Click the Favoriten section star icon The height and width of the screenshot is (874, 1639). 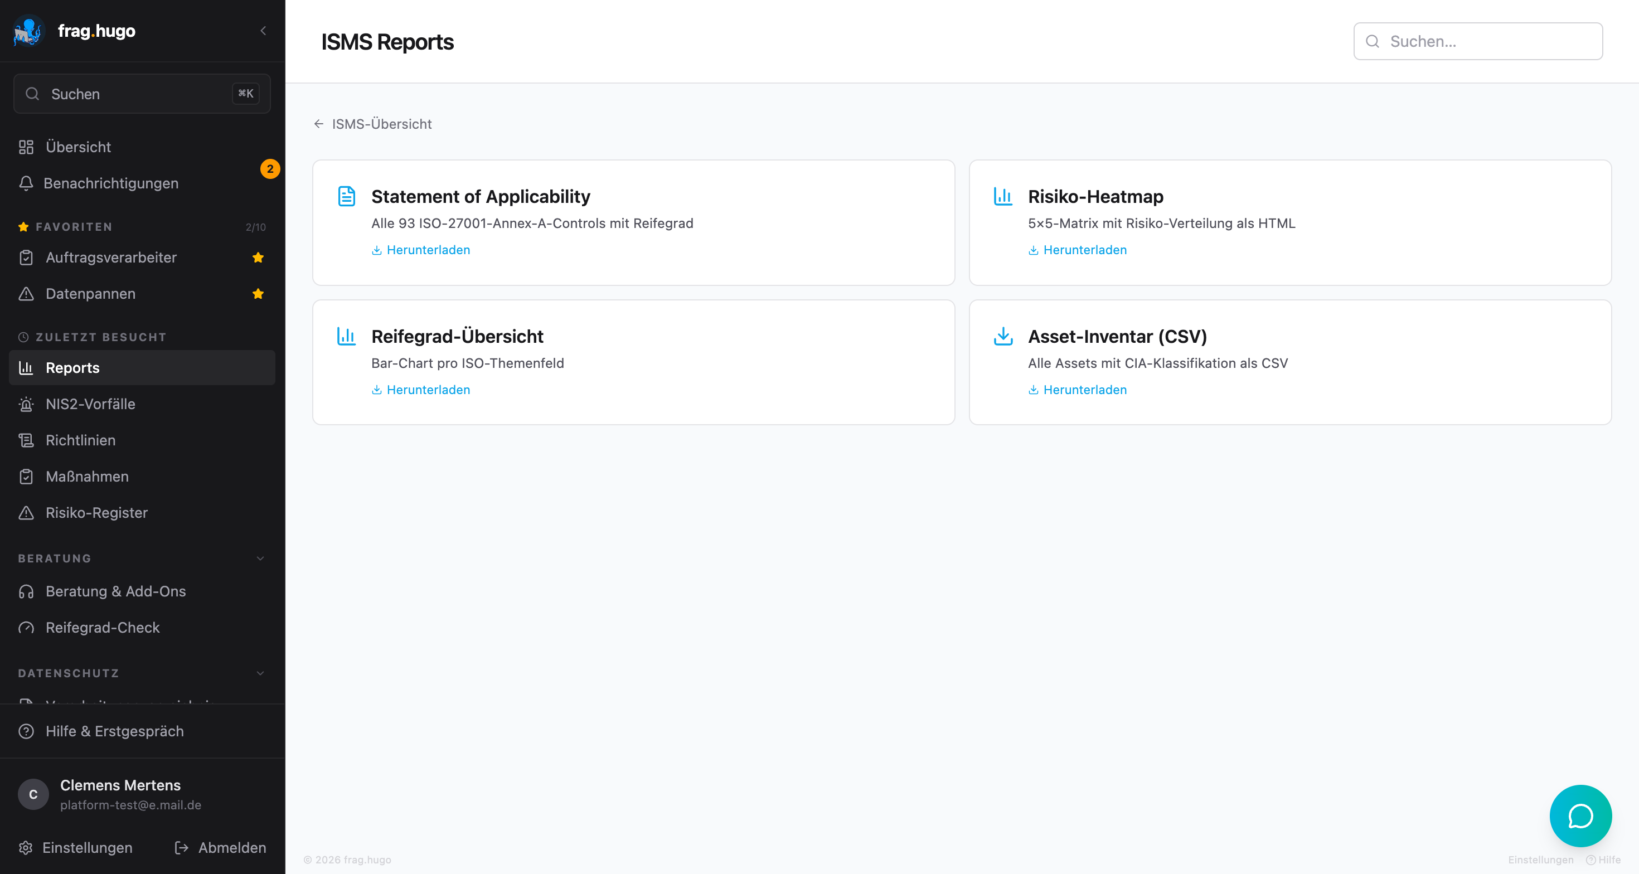pyautogui.click(x=23, y=227)
